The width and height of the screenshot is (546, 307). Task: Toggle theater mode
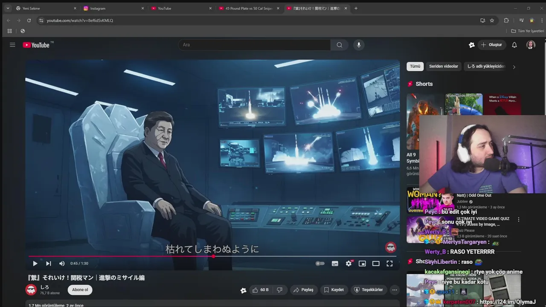coord(376,264)
